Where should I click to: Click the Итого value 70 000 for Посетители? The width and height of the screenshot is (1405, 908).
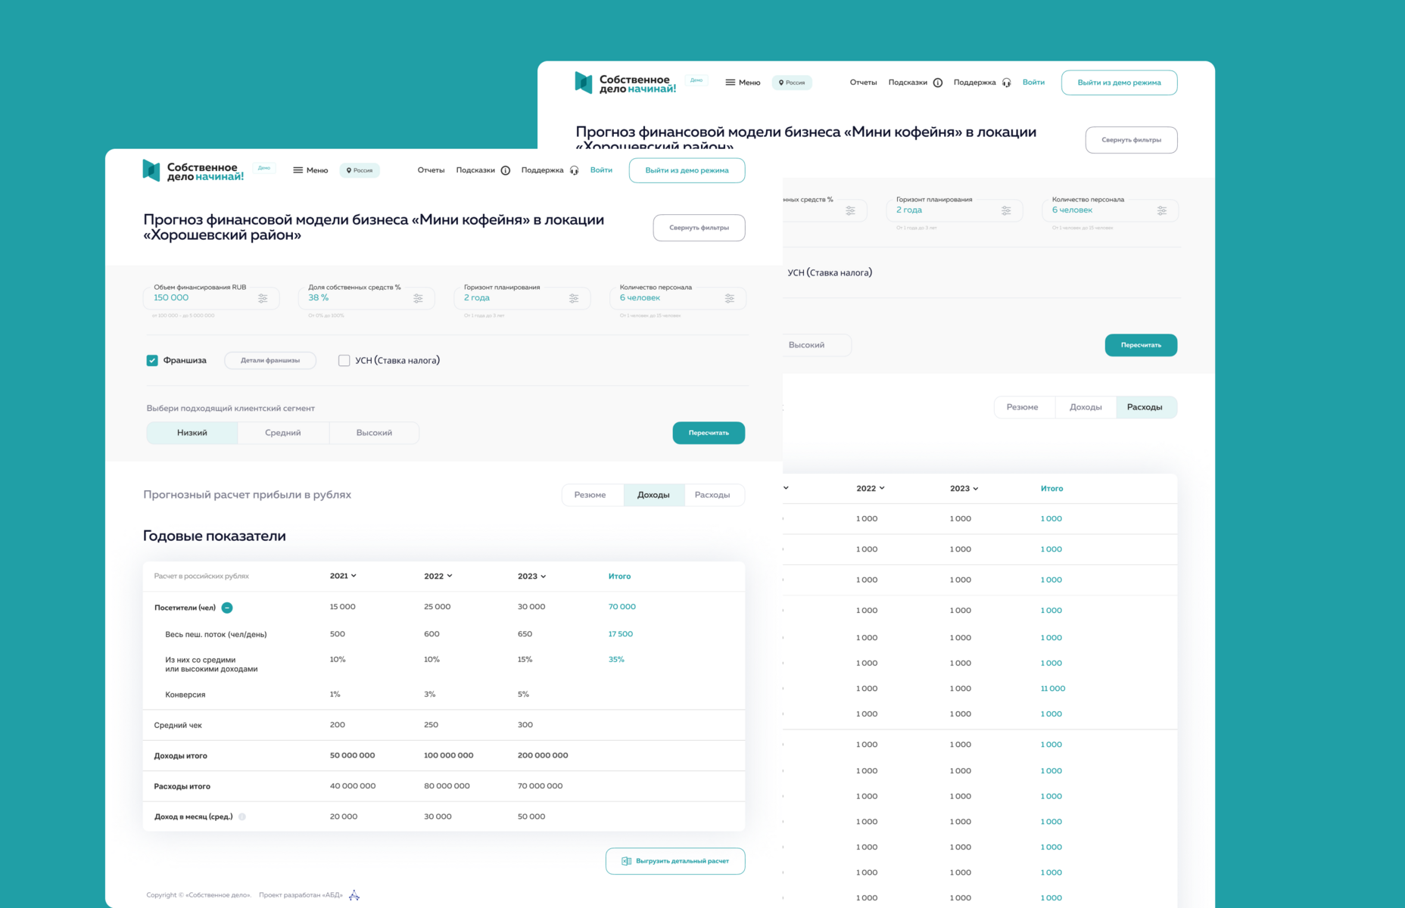point(622,607)
